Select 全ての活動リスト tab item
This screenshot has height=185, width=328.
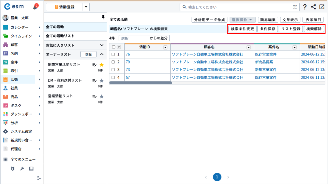coord(60,36)
